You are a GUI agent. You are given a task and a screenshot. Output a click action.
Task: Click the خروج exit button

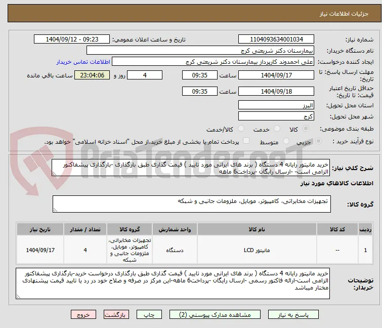click(x=83, y=315)
